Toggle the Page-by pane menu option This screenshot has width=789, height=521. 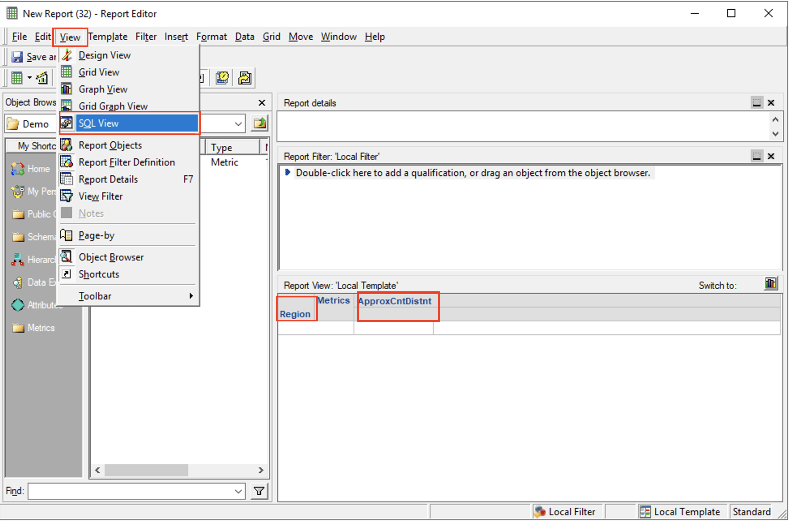click(96, 235)
